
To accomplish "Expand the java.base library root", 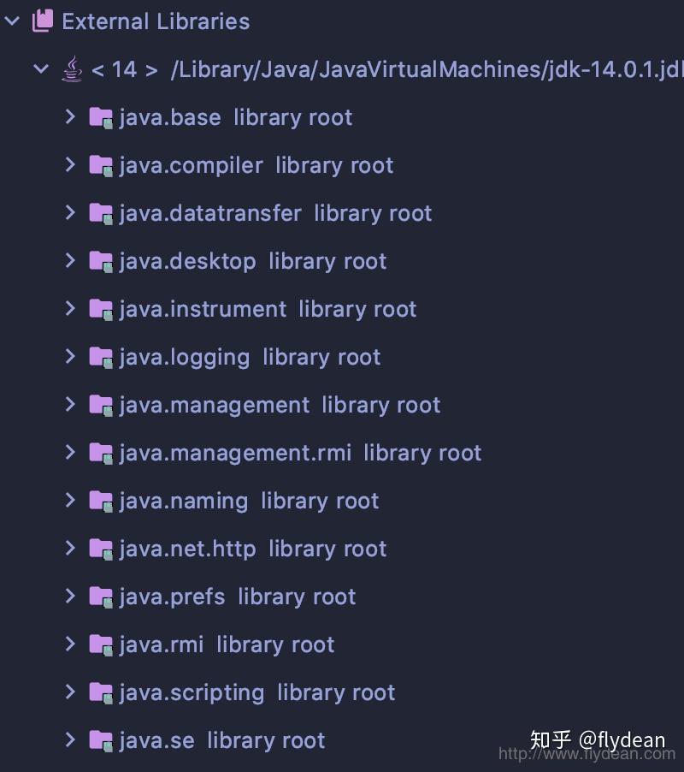I will pos(71,117).
